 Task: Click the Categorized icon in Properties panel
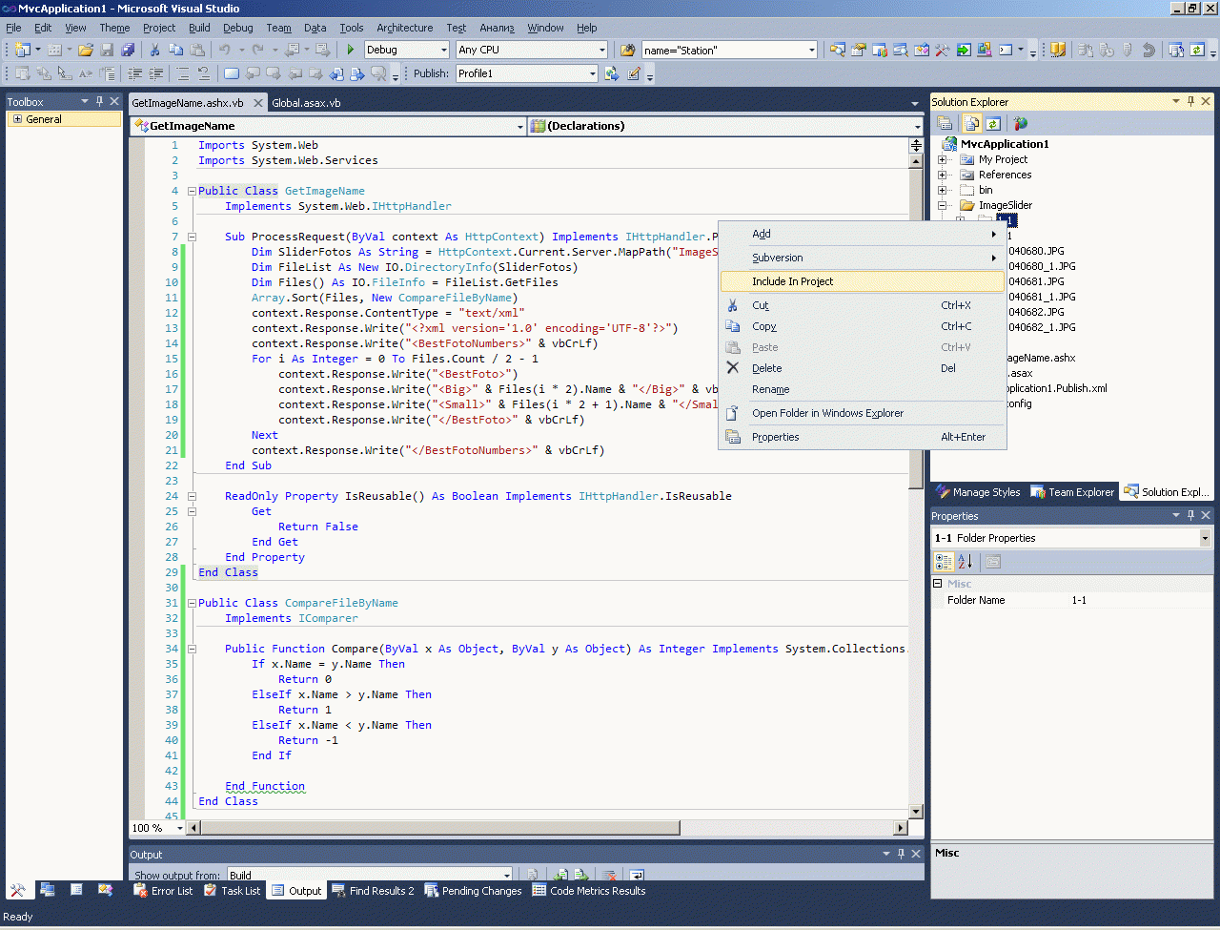point(944,562)
